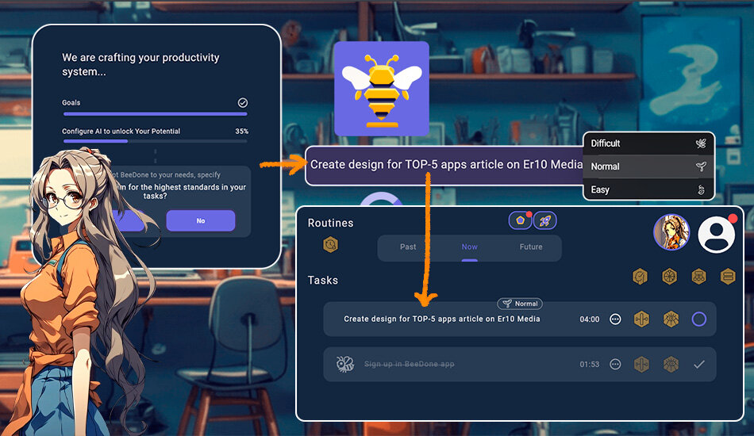Image resolution: width=754 pixels, height=436 pixels.
Task: Open the anime character avatar
Action: pos(671,232)
